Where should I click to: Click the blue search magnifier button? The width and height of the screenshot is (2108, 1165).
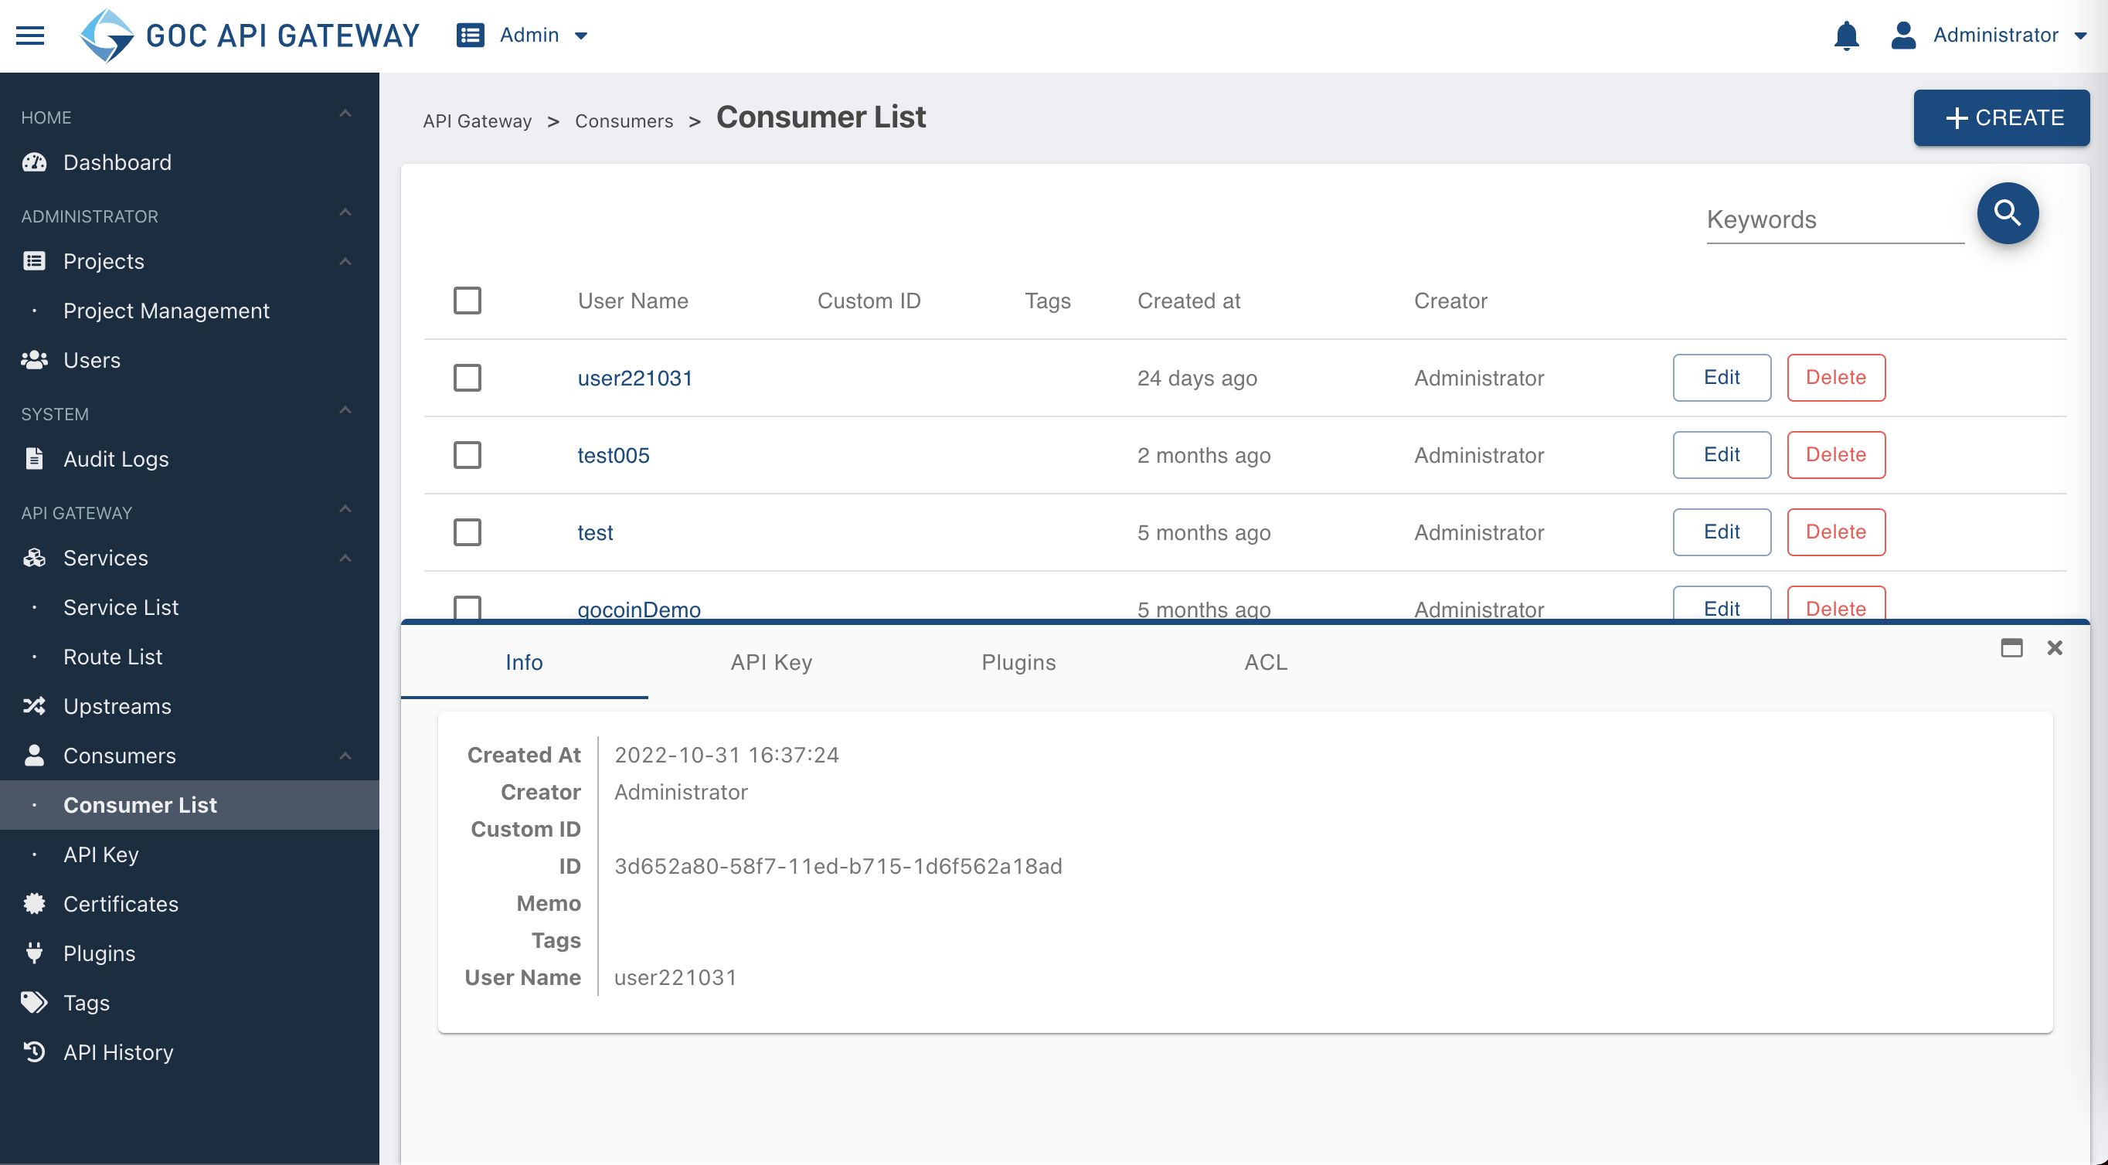pos(2008,213)
